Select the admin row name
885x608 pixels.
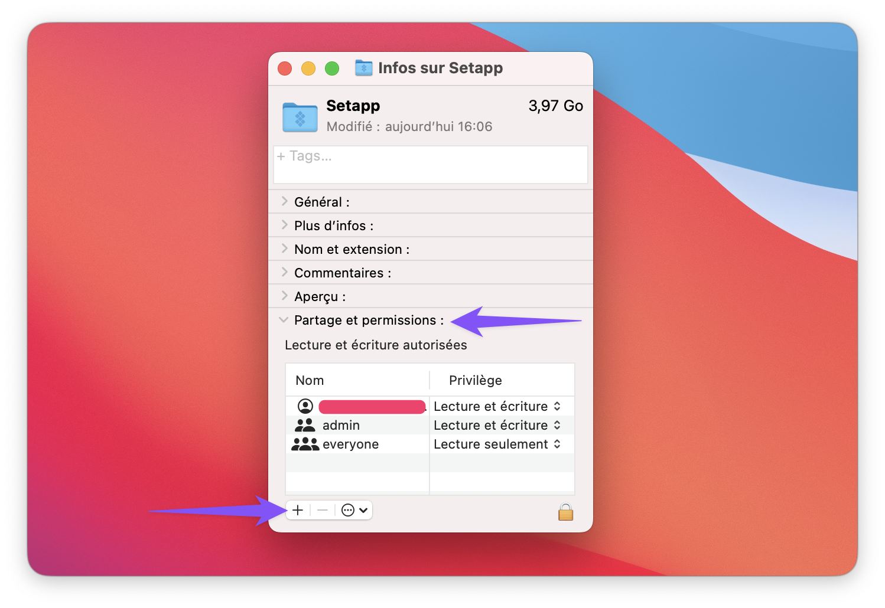341,425
